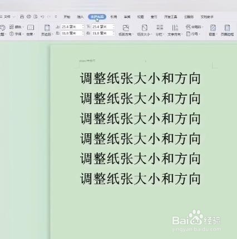Screen dimensions: 237x239
Task: Open the 行号 (Line Numbers) dropdown
Action: coord(193,34)
